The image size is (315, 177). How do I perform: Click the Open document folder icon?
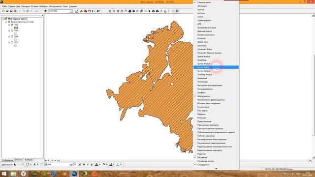point(7,11)
